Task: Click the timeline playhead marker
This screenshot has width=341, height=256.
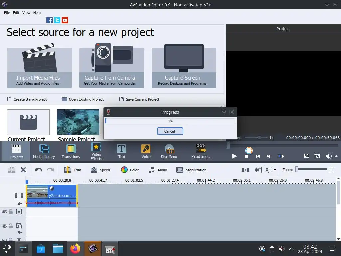Action: [27, 182]
